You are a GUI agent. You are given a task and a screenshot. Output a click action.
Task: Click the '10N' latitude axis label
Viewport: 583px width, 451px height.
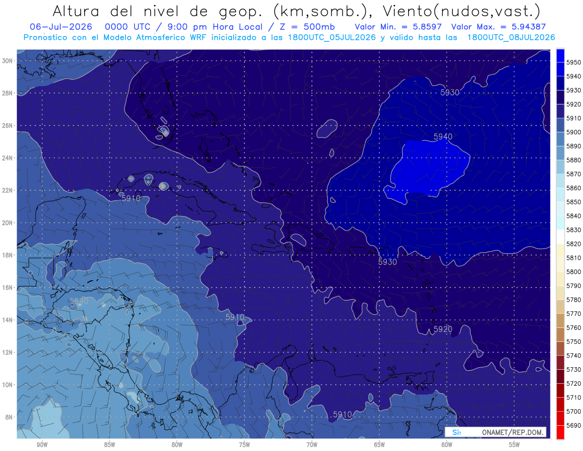[x=7, y=385]
